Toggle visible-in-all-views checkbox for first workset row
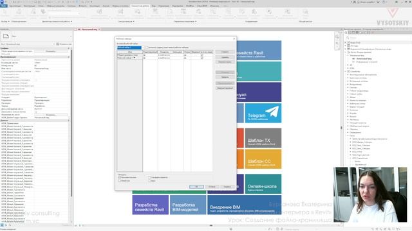The width and height of the screenshot is (412, 231). coord(201,55)
